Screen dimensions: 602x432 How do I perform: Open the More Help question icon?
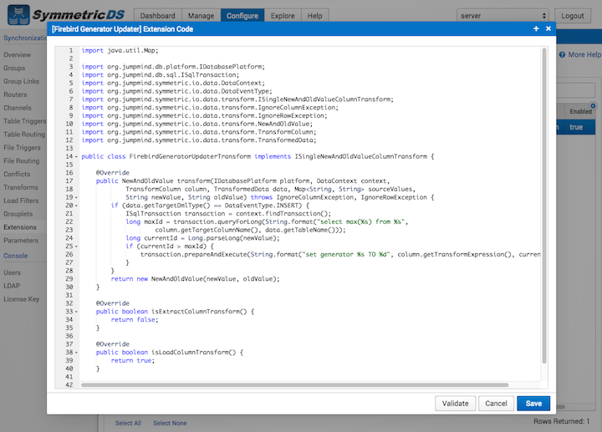tap(562, 55)
